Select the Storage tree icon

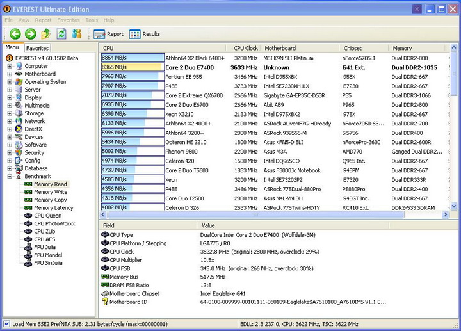pyautogui.click(x=19, y=113)
